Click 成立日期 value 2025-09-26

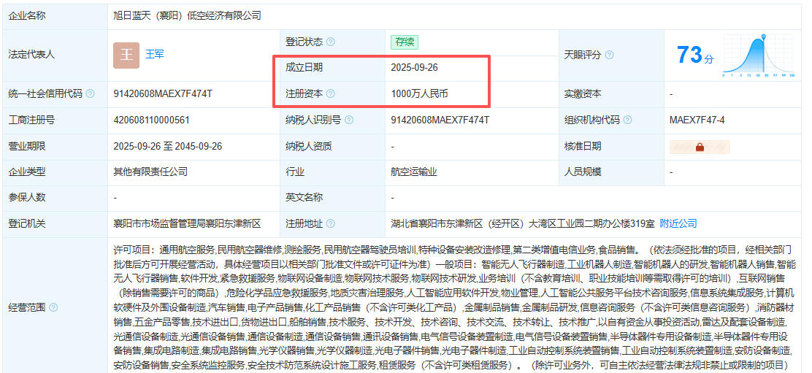point(415,68)
